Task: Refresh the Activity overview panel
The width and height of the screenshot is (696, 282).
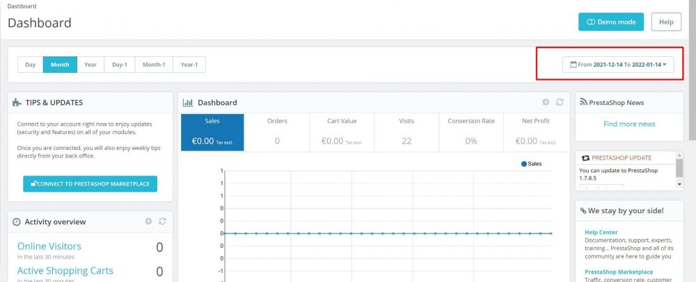Action: [162, 222]
